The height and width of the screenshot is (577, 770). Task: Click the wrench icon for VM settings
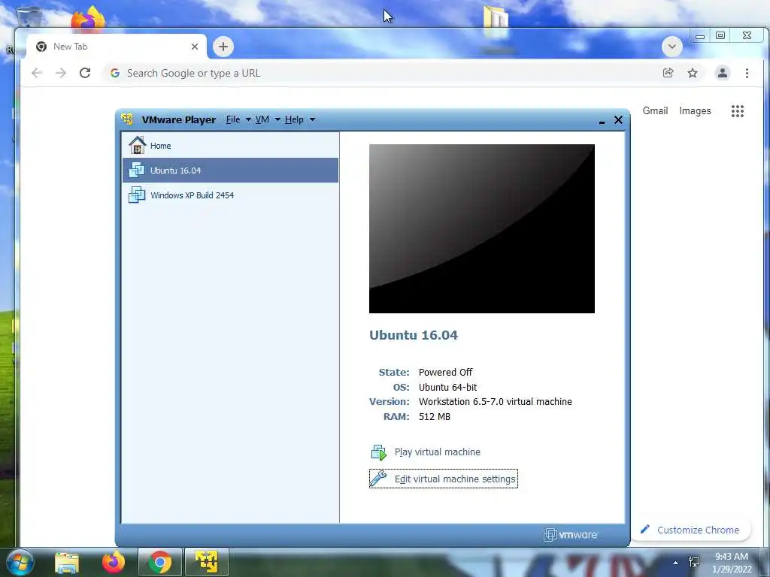click(378, 479)
